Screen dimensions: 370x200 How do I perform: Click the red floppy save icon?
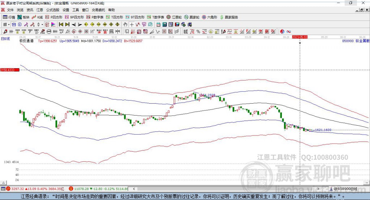[177, 25]
